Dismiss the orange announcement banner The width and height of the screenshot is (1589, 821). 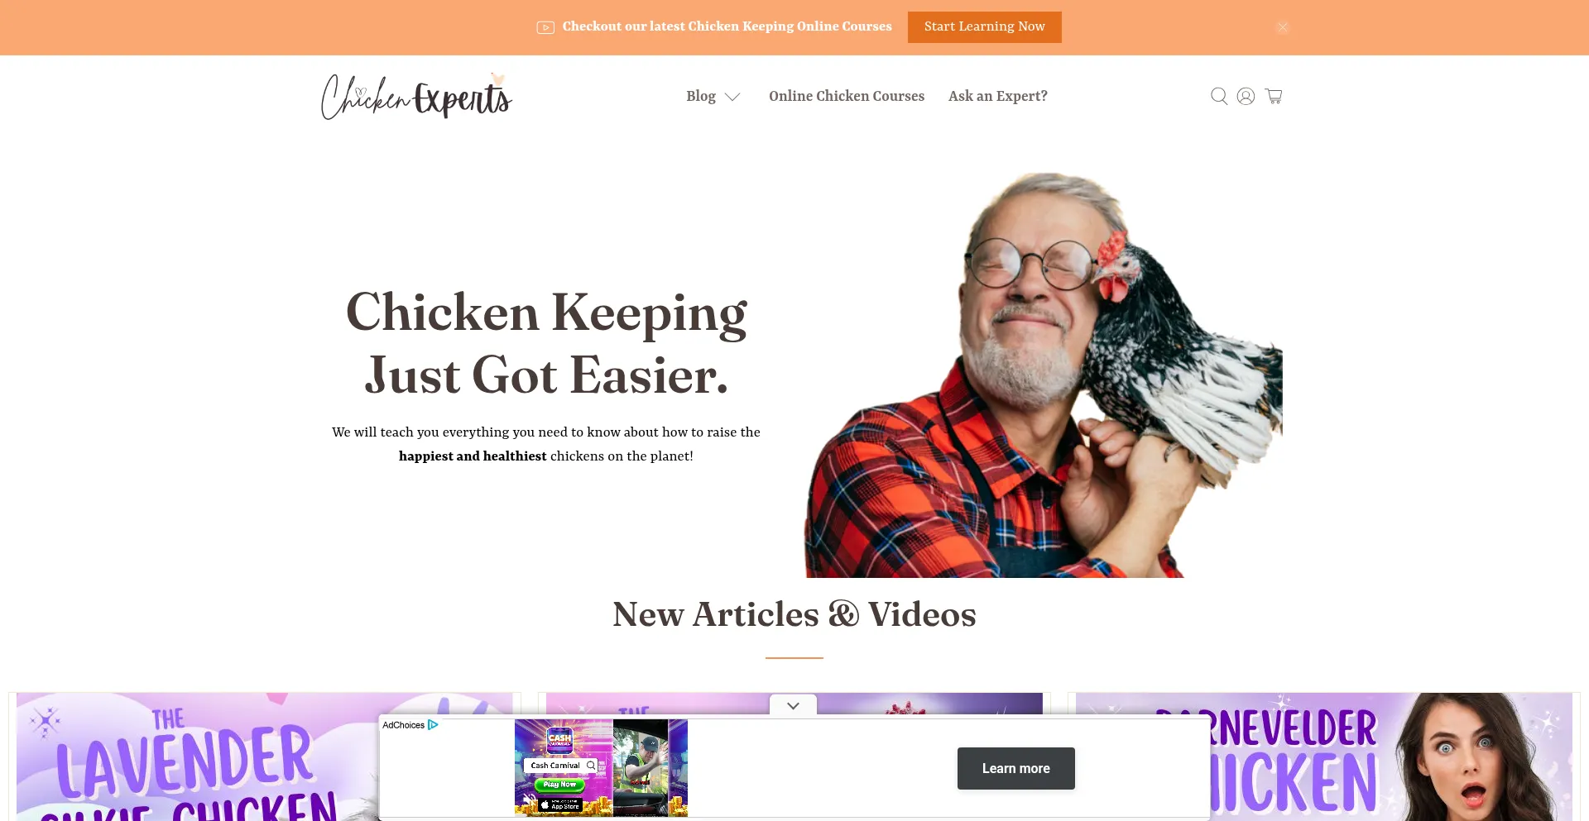[1282, 27]
